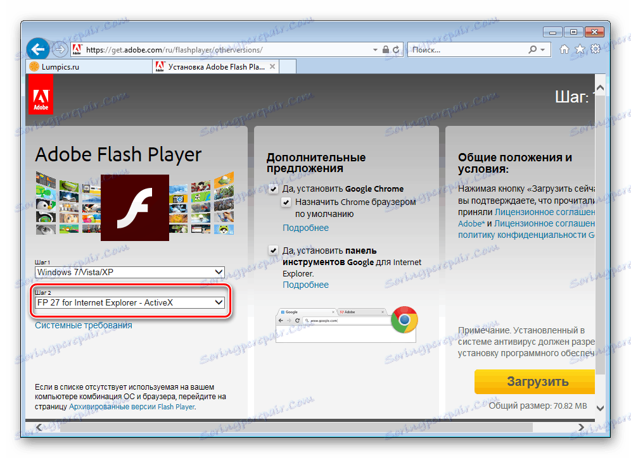Close the Adobe Flash Player tab

tap(272, 66)
